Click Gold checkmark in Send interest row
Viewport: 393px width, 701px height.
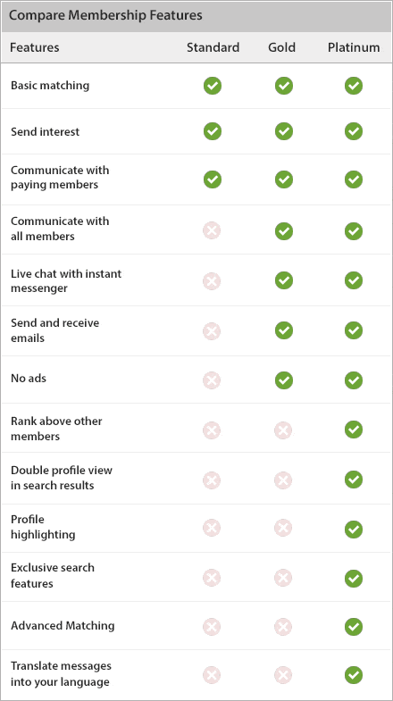coord(284,131)
